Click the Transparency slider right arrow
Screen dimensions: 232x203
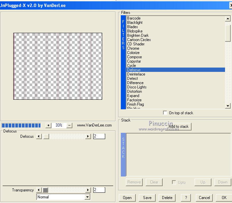pyautogui.click(x=88, y=190)
